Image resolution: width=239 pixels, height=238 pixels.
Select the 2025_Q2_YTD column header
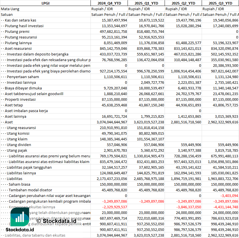pyautogui.click(x=183, y=3)
